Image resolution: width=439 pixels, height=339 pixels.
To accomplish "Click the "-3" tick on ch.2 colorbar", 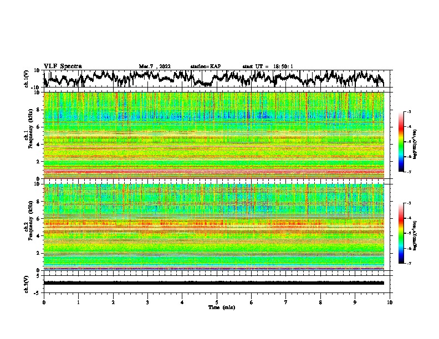I will point(409,203).
